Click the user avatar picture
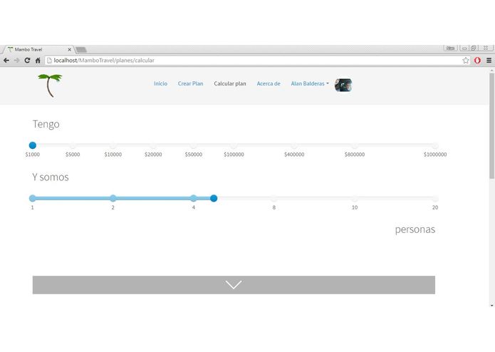Screen dimensions: 495x352 [343, 85]
